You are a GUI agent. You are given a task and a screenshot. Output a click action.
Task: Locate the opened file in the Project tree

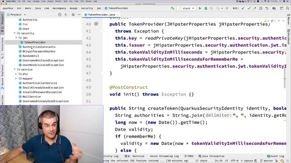(60, 14)
